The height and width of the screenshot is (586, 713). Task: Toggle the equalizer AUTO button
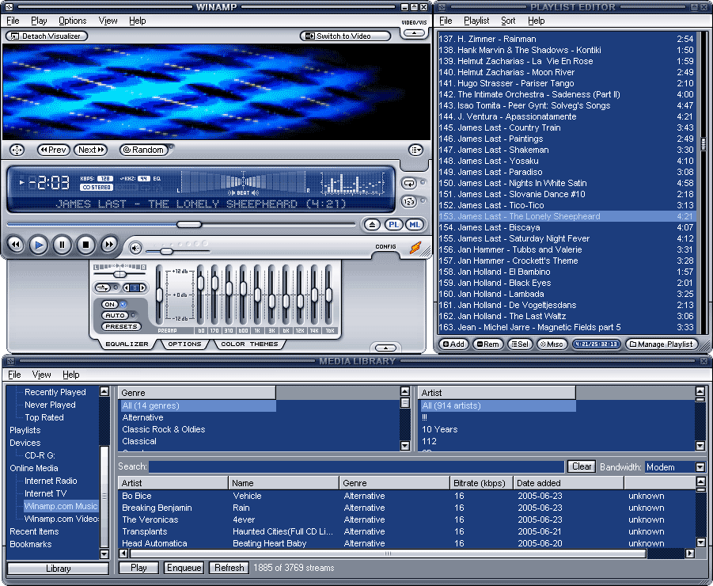click(x=115, y=315)
